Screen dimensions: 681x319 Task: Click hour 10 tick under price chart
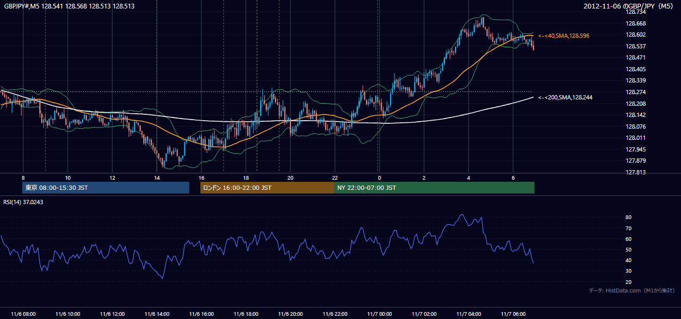pyautogui.click(x=68, y=178)
